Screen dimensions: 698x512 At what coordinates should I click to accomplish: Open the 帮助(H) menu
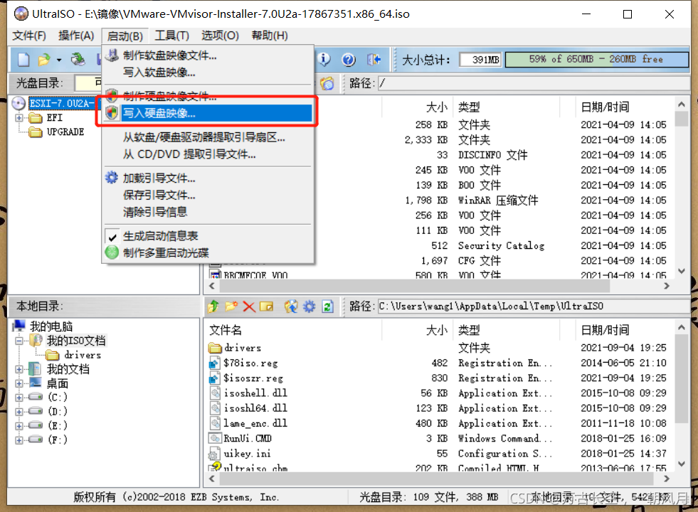270,36
